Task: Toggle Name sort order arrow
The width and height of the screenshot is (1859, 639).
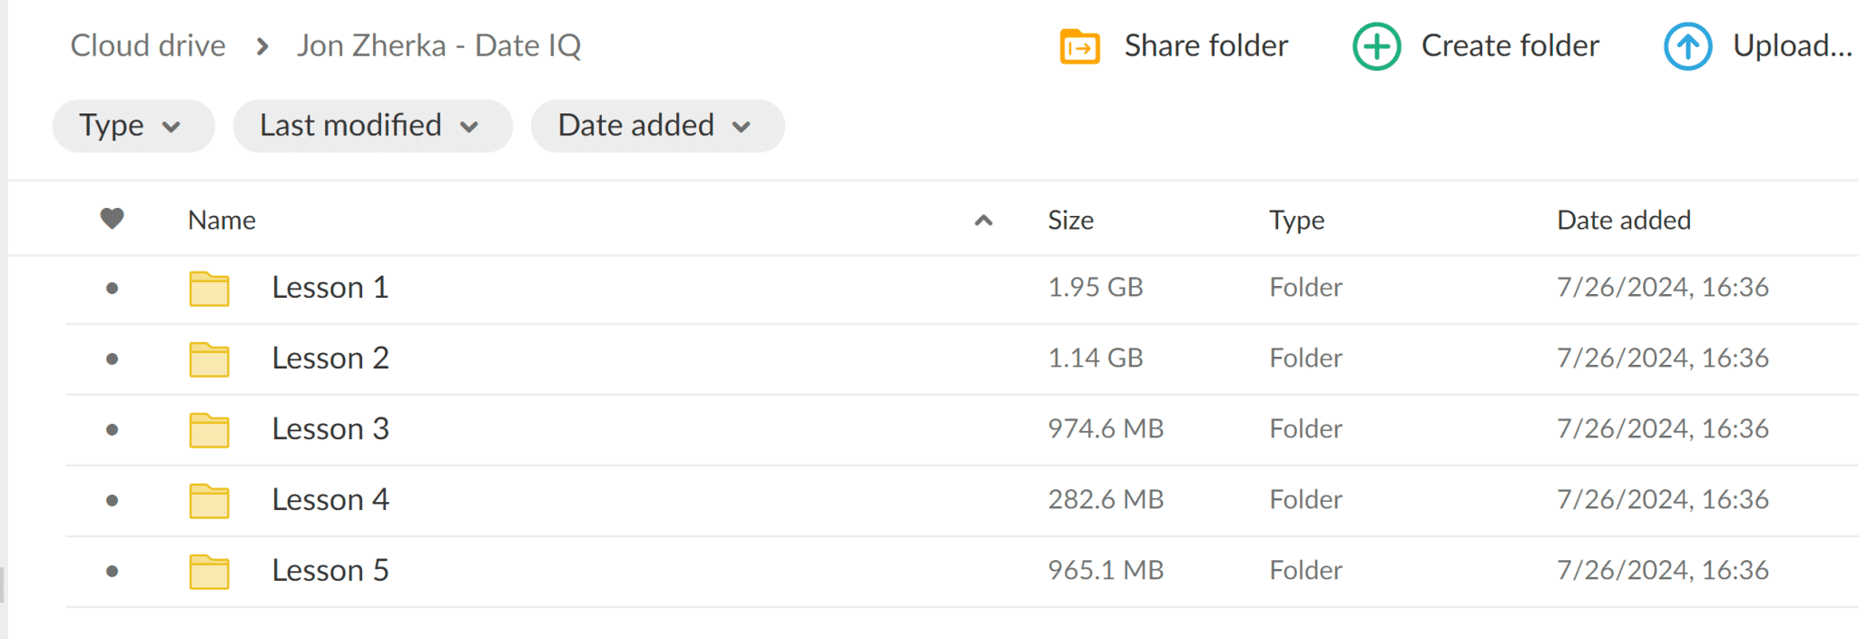Action: [983, 220]
